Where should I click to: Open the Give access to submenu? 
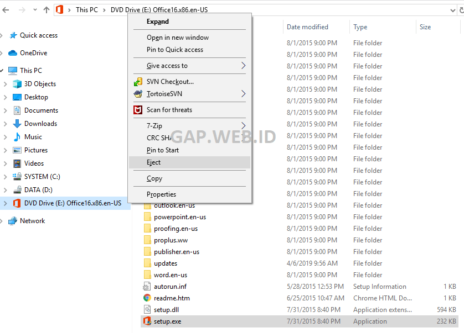pos(190,66)
